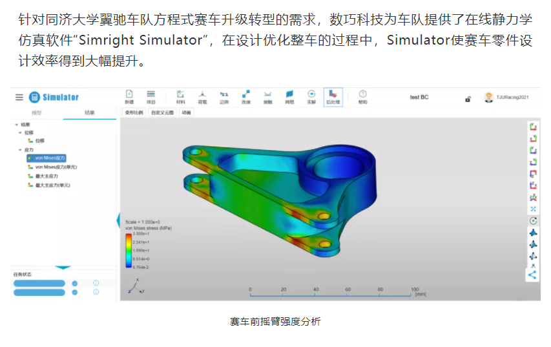The height and width of the screenshot is (347, 551).
Task: Select the 边界 (Boundary) toolbar icon
Action: click(224, 97)
